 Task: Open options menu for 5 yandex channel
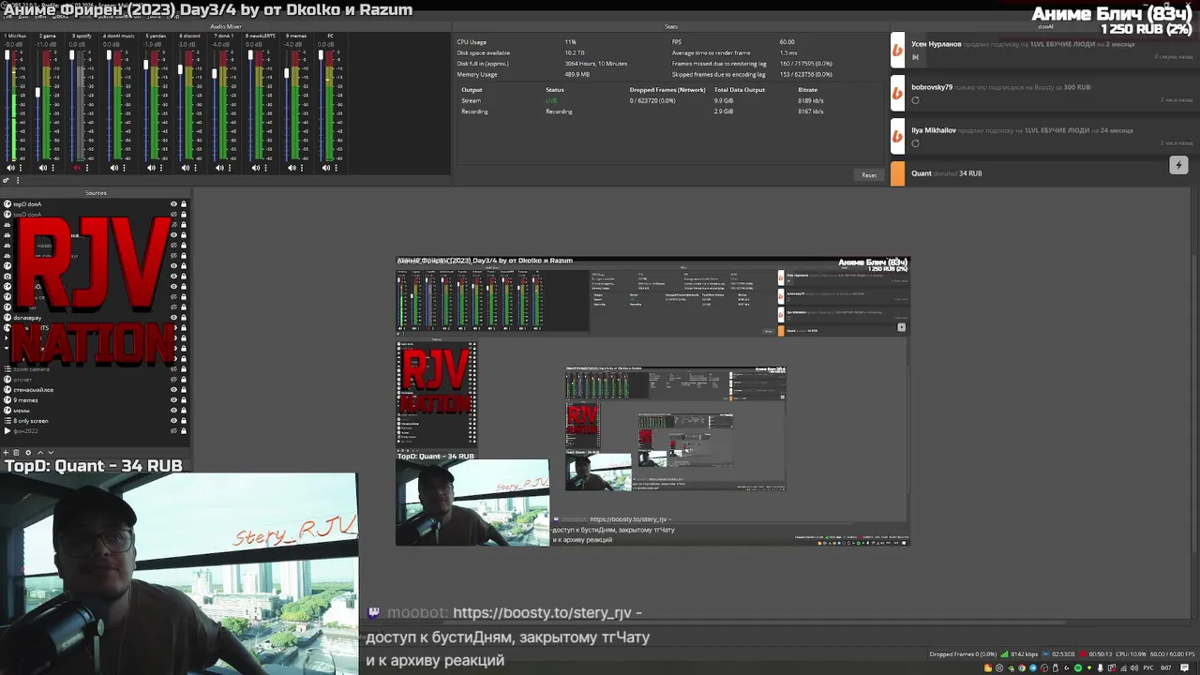point(161,168)
